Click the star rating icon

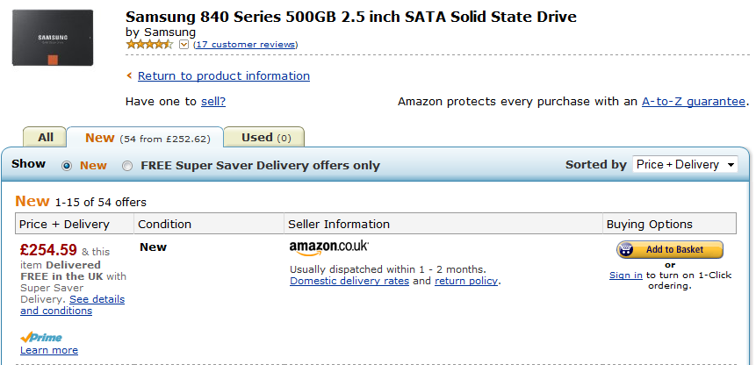coord(149,45)
